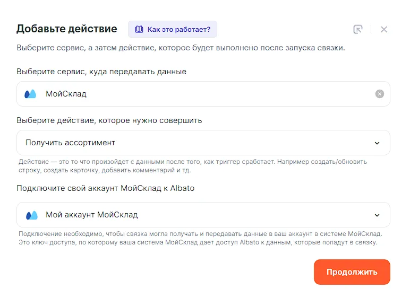This screenshot has width=410, height=298.
Task: Close the "Добавьте действие" dialog
Action: (384, 29)
